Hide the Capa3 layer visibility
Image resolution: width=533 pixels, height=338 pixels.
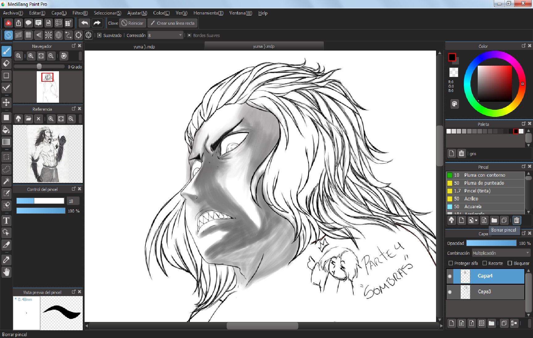(x=450, y=292)
